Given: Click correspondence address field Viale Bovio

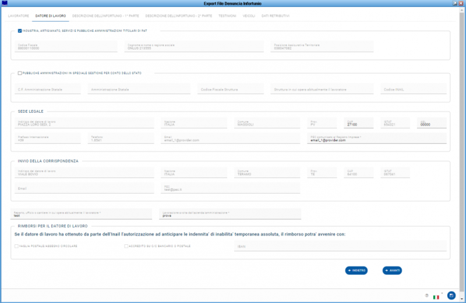Looking at the screenshot, I should click(x=84, y=172).
